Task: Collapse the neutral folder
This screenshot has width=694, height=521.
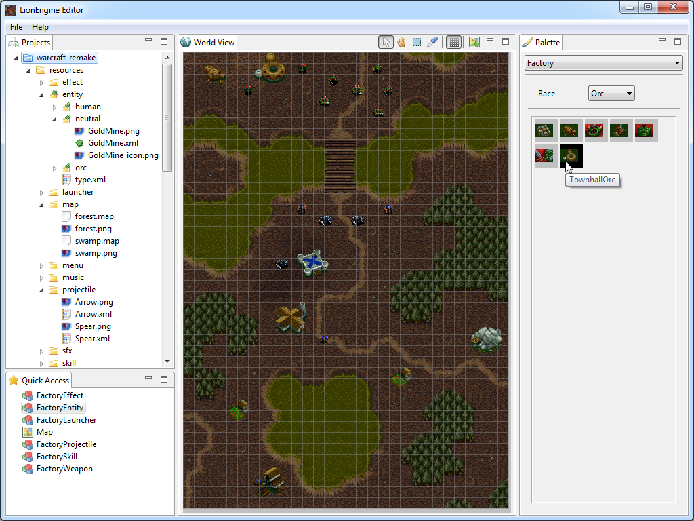Action: point(54,119)
